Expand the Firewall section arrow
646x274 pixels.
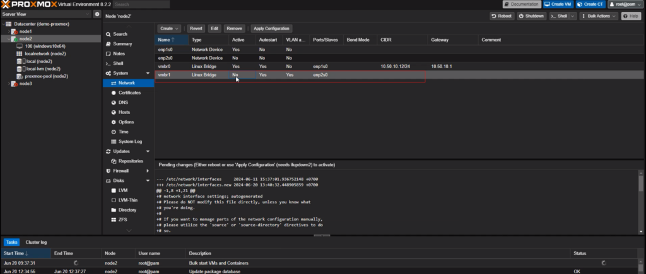click(x=148, y=171)
